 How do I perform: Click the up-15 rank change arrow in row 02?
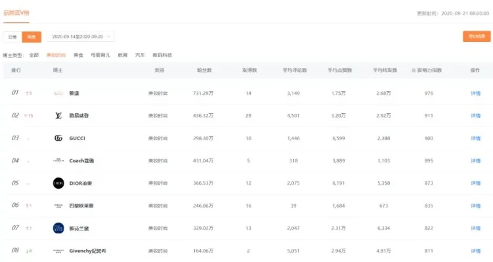coord(29,116)
